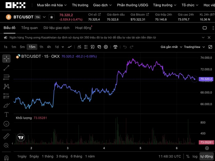Select the trend line drawing tool
215x161 pixels.
[6, 68]
